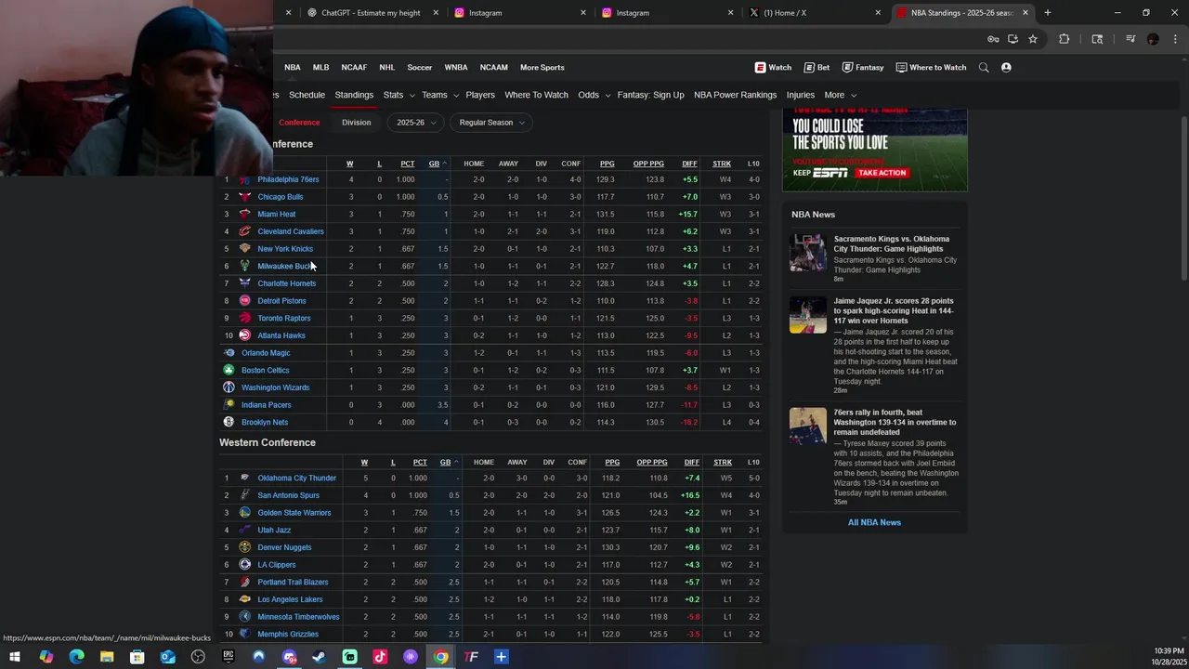
Task: Sort Western standings by GB column
Action: 448,462
